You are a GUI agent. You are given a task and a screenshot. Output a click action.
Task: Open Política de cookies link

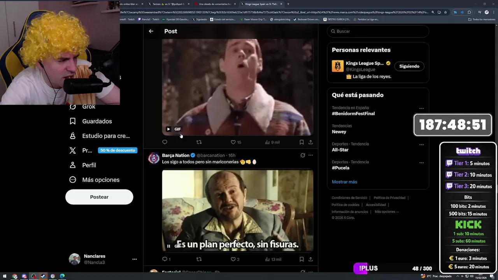(x=345, y=205)
